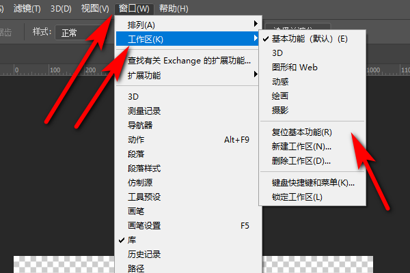
Task: Select 基本功能(默认) workspace
Action: (312, 39)
